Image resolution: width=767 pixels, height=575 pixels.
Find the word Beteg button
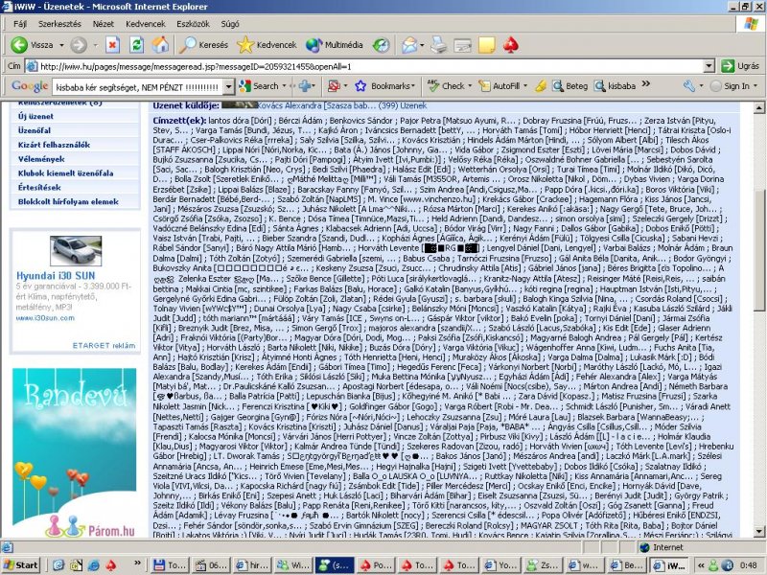pyautogui.click(x=569, y=86)
